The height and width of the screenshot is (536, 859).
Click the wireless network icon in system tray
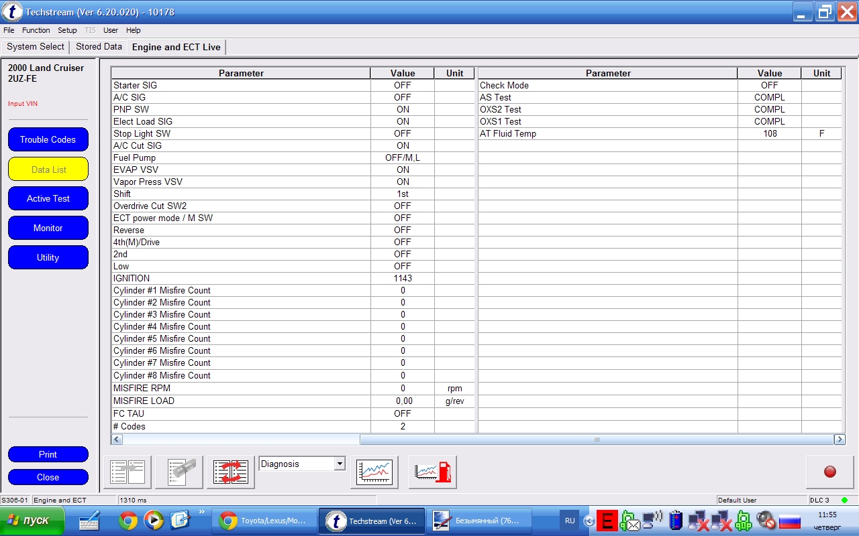(652, 521)
